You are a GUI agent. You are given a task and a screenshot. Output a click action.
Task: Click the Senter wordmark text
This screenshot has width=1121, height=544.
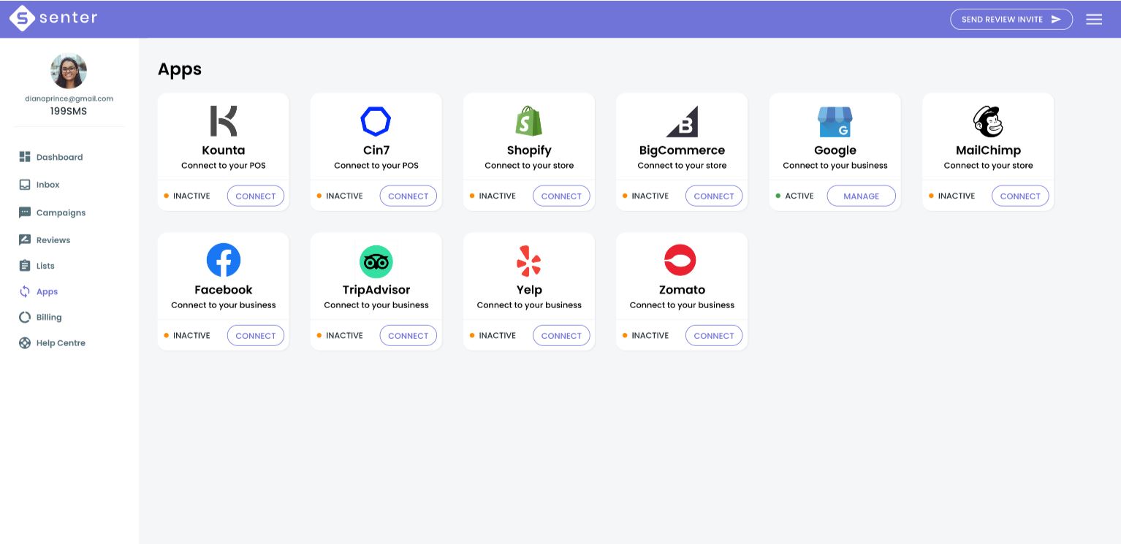point(69,18)
